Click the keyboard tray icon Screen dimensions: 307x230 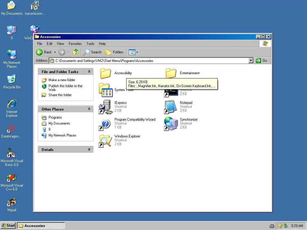click(x=272, y=226)
